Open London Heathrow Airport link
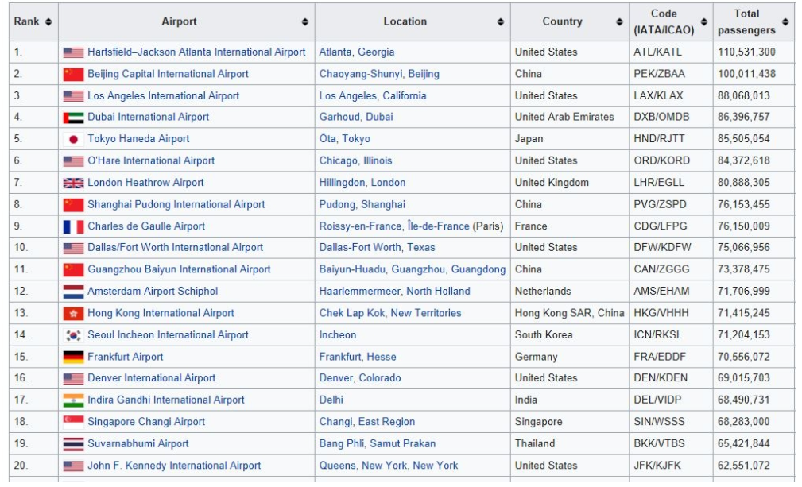The height and width of the screenshot is (487, 802). point(145,183)
